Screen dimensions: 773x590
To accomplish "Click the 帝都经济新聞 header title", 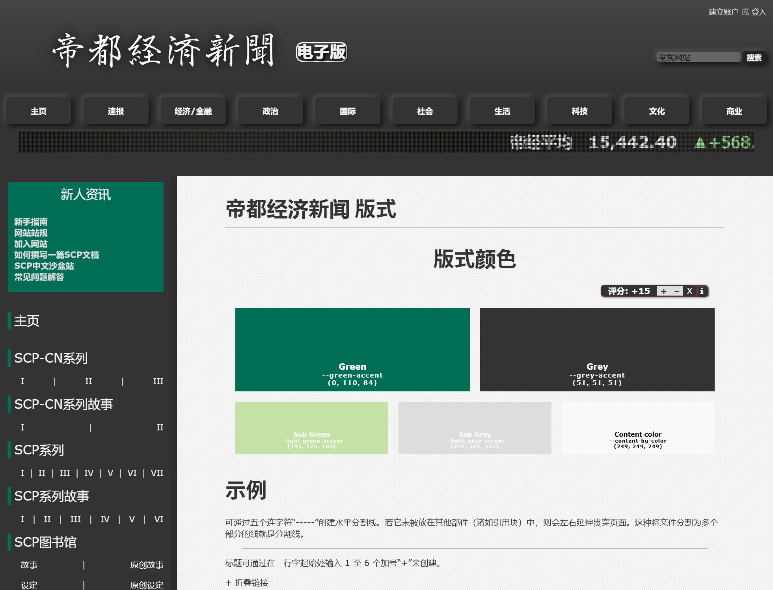I will [x=163, y=50].
